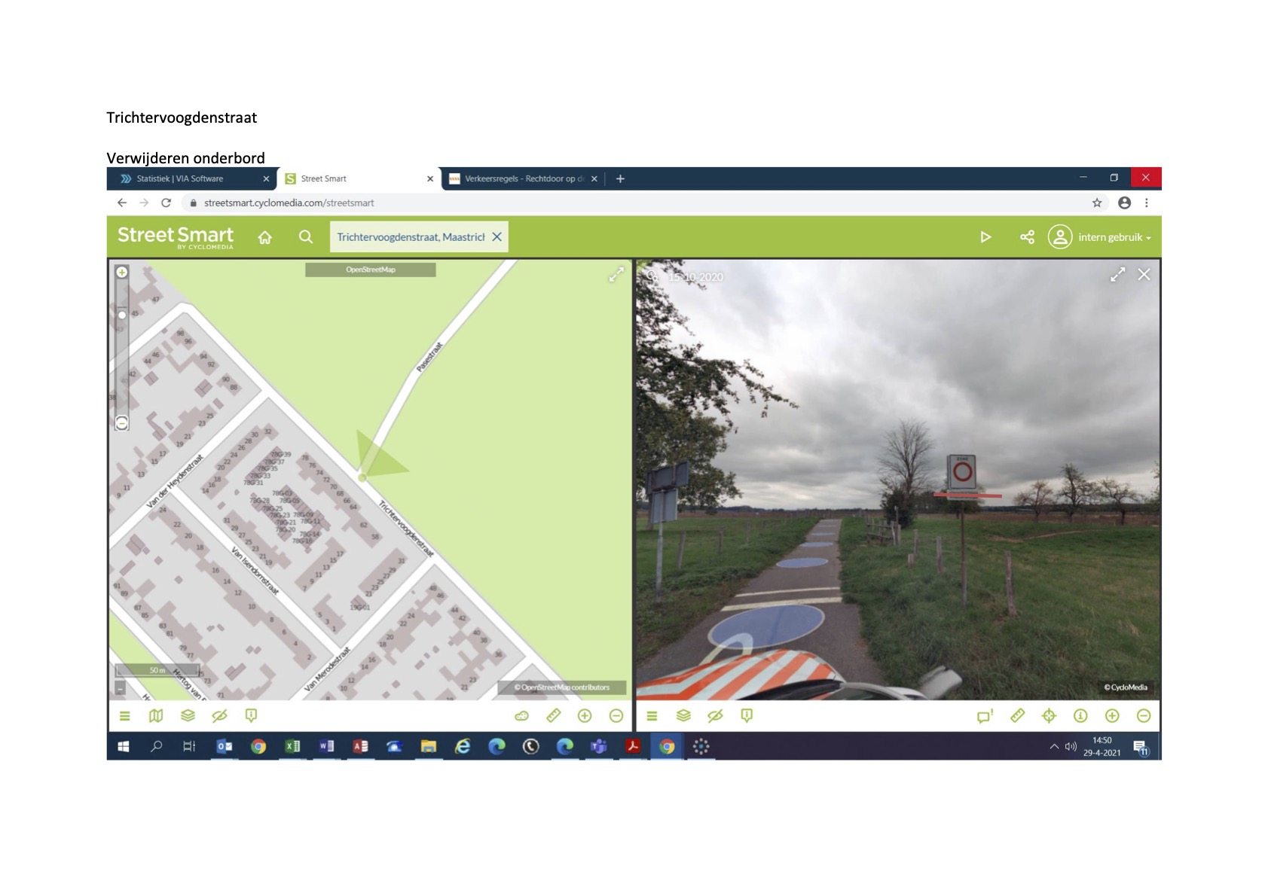1268x896 pixels.
Task: Switch to the 'Statistiek | VIA Software' tab
Action: (x=180, y=179)
